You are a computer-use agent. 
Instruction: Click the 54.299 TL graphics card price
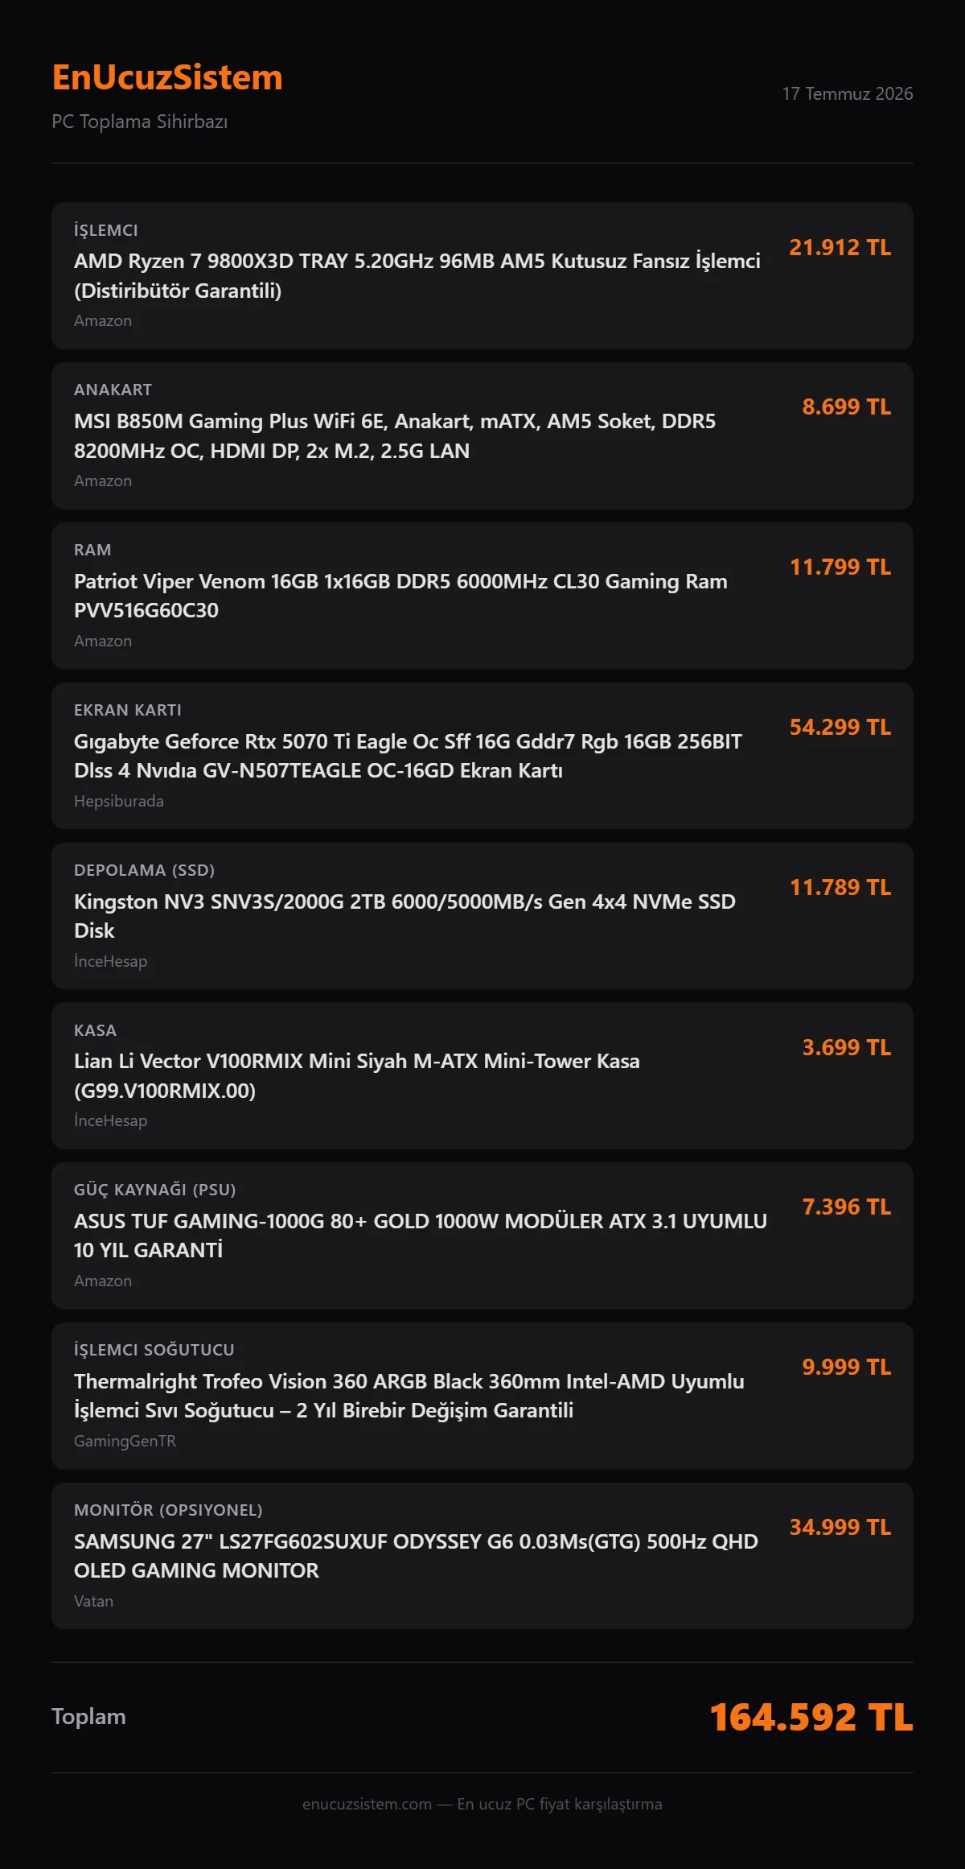point(840,727)
